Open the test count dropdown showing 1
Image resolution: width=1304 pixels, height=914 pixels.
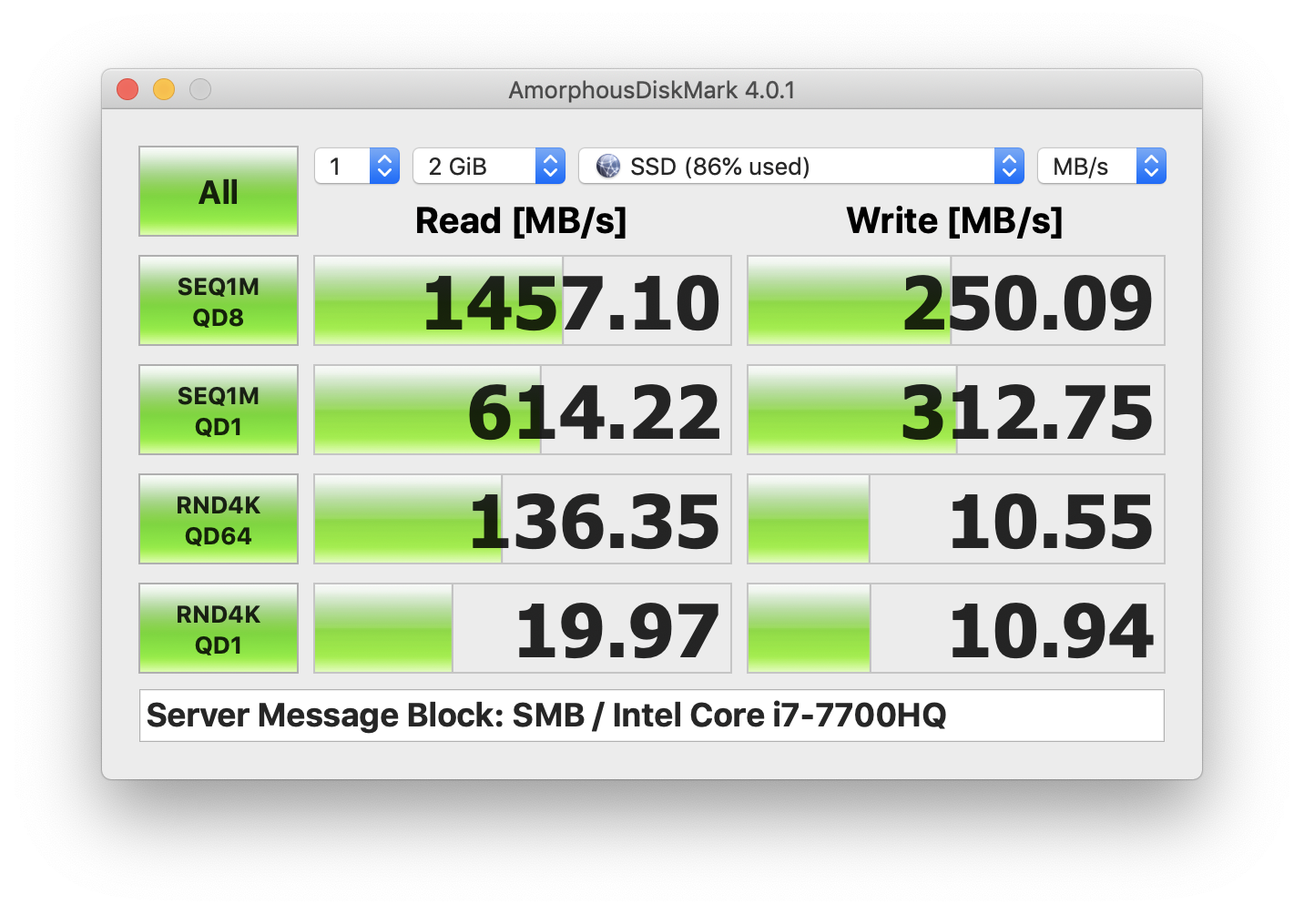[357, 167]
